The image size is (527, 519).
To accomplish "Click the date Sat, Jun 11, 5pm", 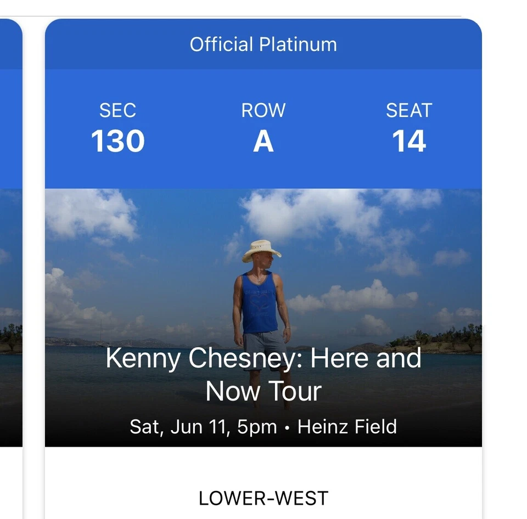I will [203, 426].
